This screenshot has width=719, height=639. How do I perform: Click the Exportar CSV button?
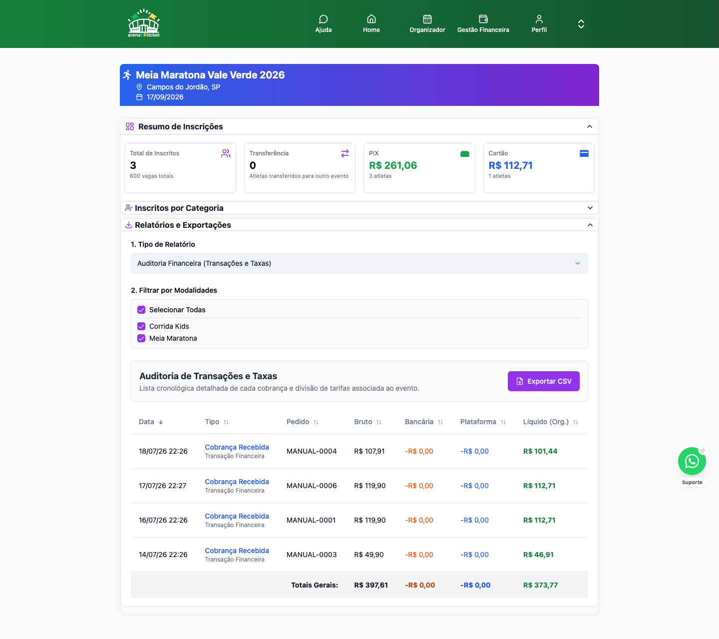coord(544,381)
